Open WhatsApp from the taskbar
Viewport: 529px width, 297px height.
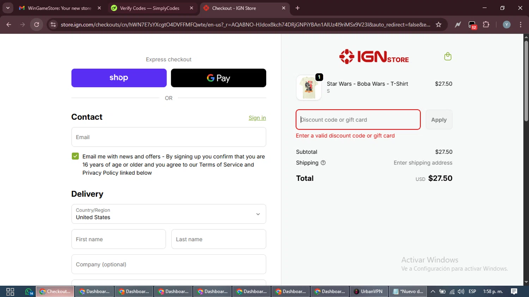pos(29,291)
